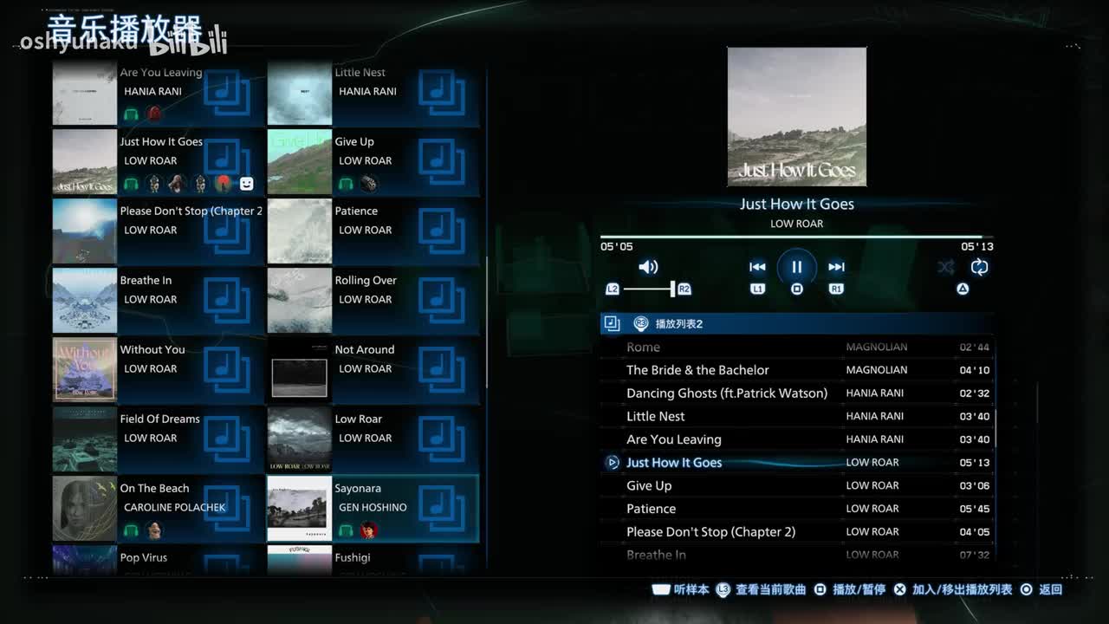This screenshot has width=1109, height=624.
Task: Click the song library scrollbar
Action: [x=486, y=321]
